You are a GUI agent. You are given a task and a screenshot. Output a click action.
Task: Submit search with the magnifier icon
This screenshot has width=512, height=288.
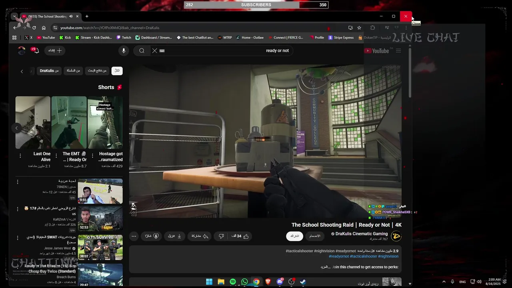pyautogui.click(x=142, y=51)
